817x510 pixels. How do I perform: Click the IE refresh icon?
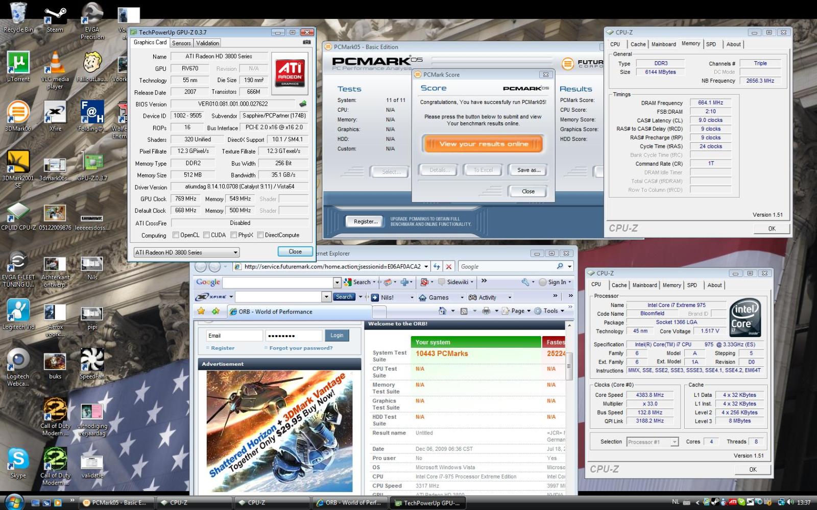pos(436,267)
